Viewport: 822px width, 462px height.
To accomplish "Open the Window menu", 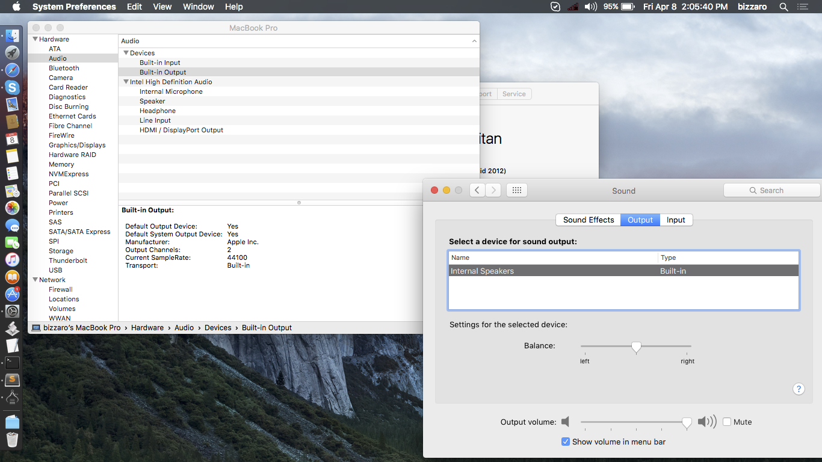I will point(199,7).
